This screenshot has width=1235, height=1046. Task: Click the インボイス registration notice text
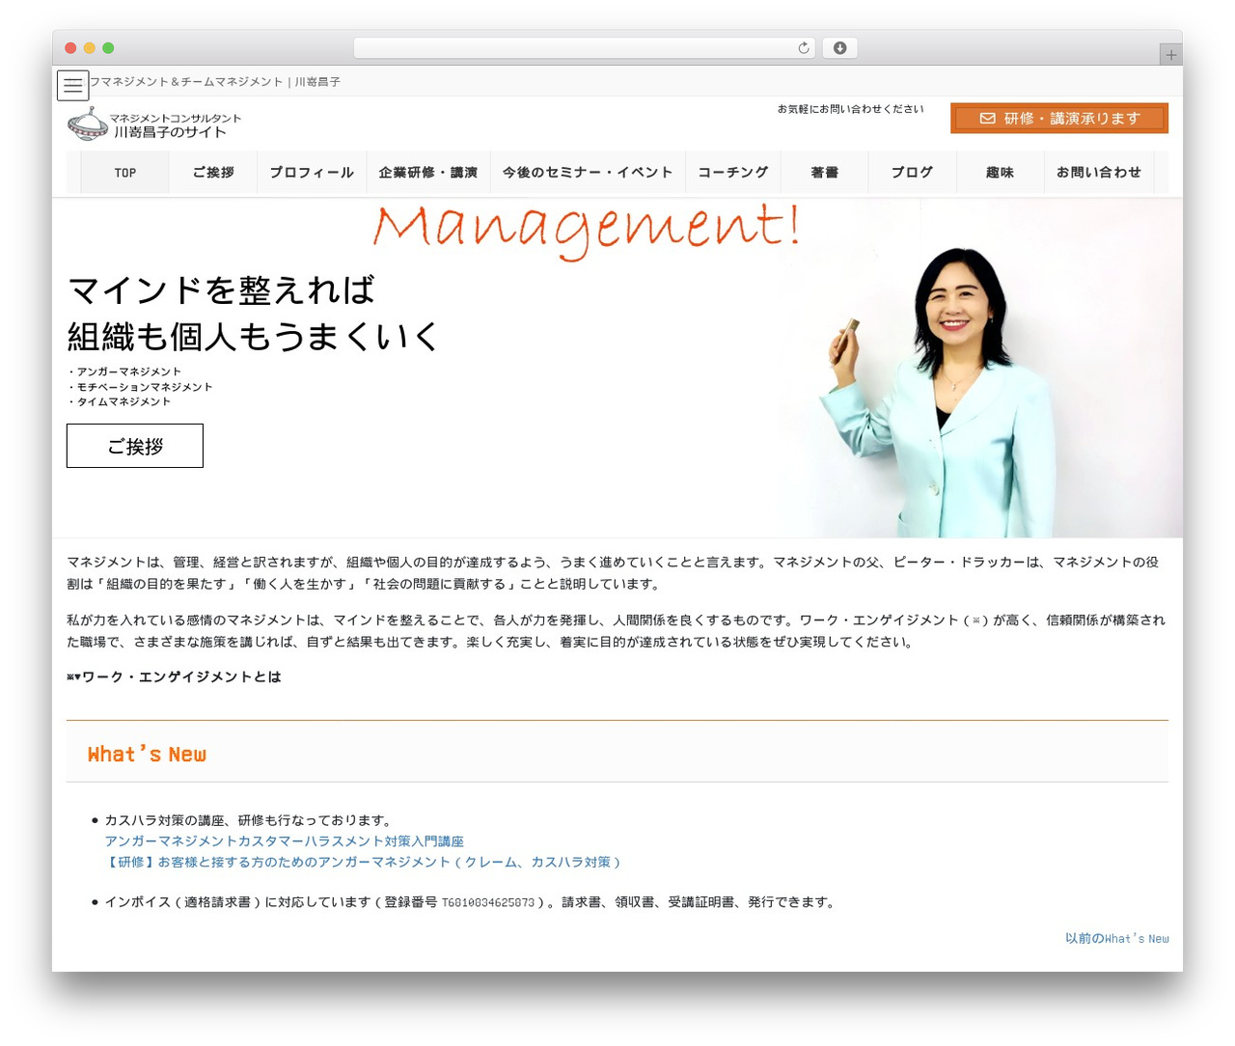(x=471, y=902)
